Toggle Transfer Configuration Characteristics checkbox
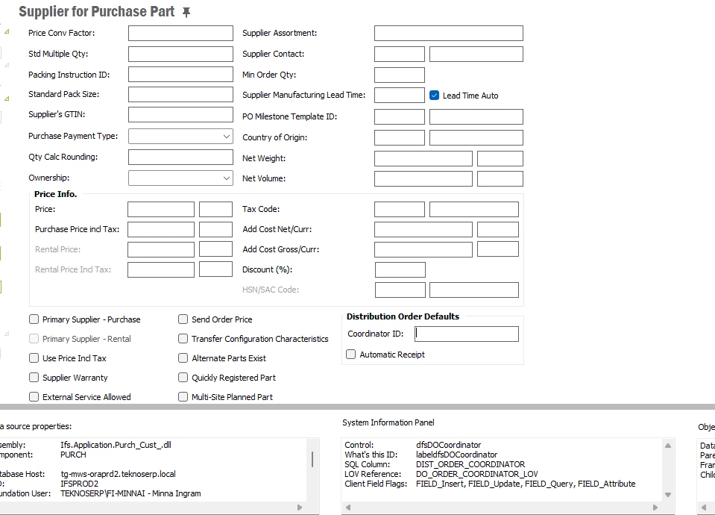 tap(183, 338)
